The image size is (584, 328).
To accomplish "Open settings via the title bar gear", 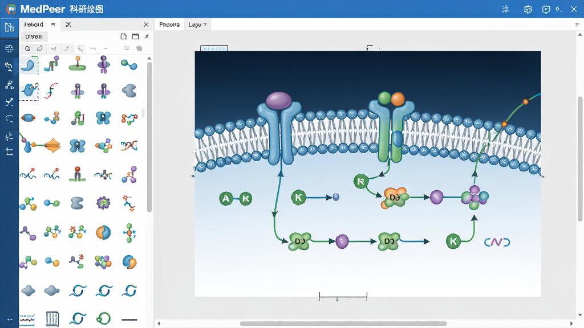I will (x=528, y=9).
